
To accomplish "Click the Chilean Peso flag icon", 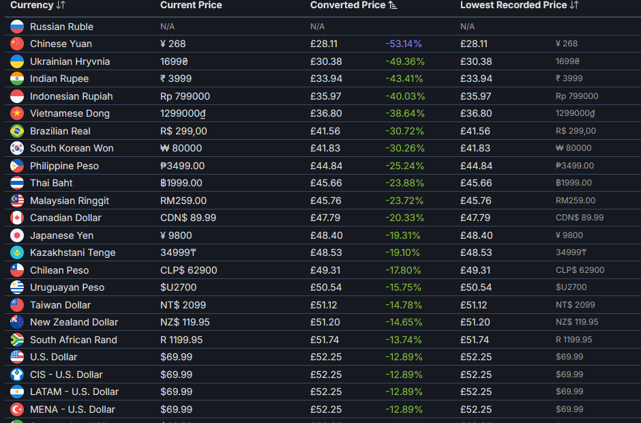I will (17, 270).
